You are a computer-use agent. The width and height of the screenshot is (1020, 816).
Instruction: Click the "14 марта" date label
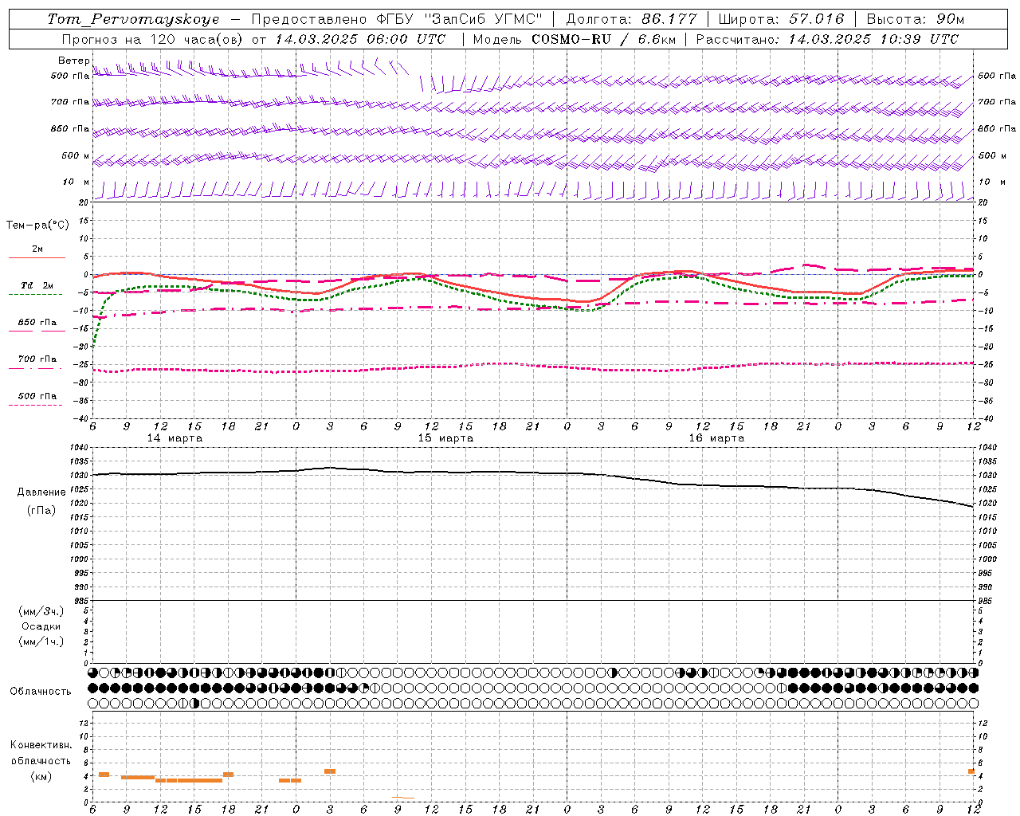pos(175,438)
